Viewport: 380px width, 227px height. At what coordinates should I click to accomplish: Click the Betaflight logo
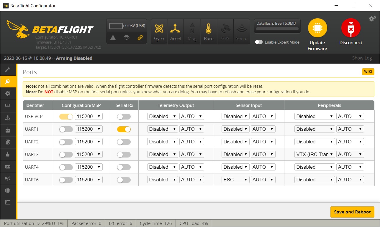50,29
